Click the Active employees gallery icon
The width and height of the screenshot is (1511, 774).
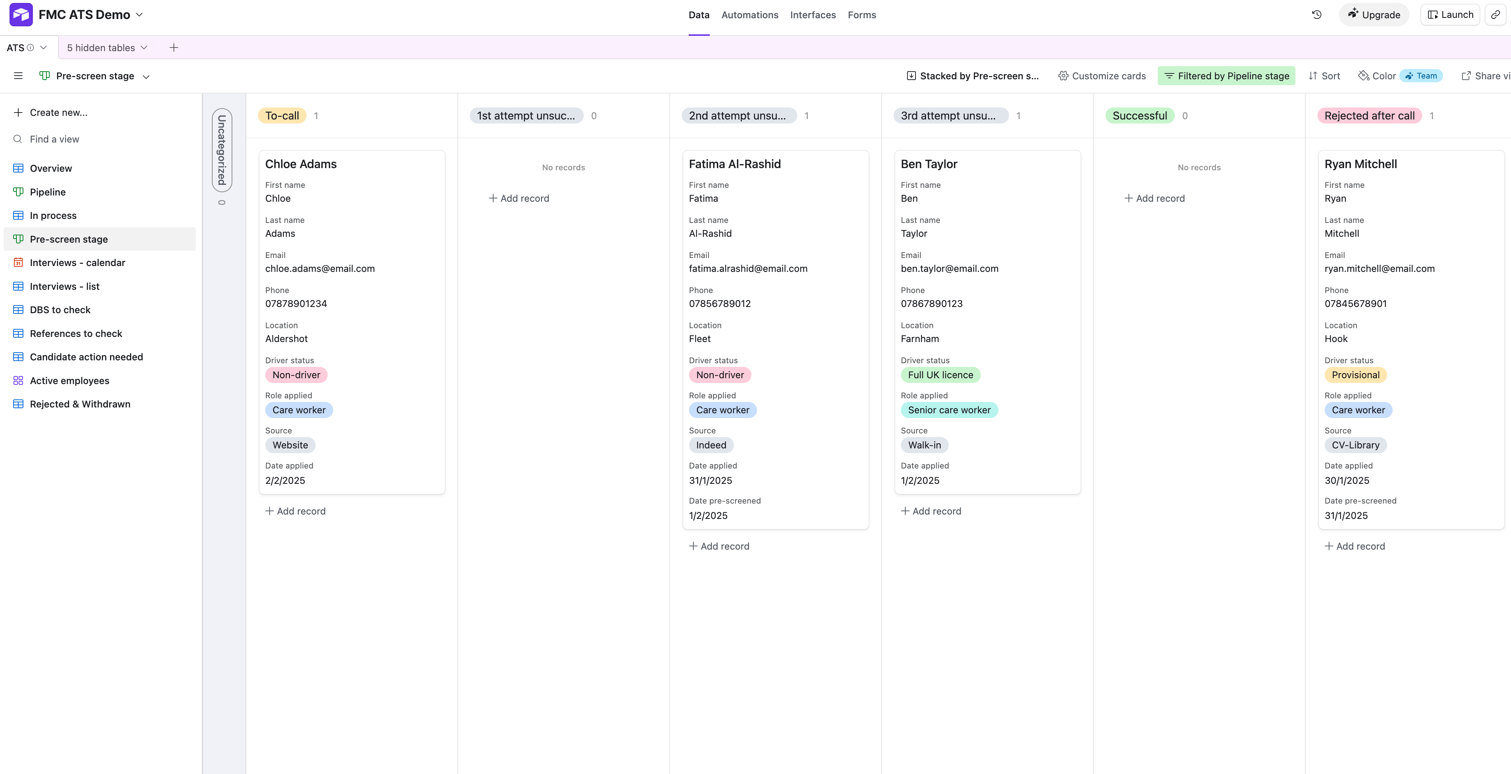click(x=18, y=380)
